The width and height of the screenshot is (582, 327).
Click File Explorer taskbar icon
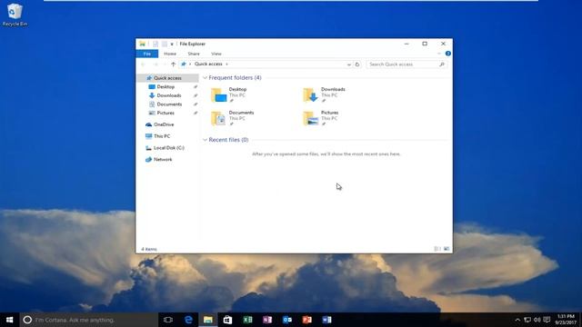[208, 320]
